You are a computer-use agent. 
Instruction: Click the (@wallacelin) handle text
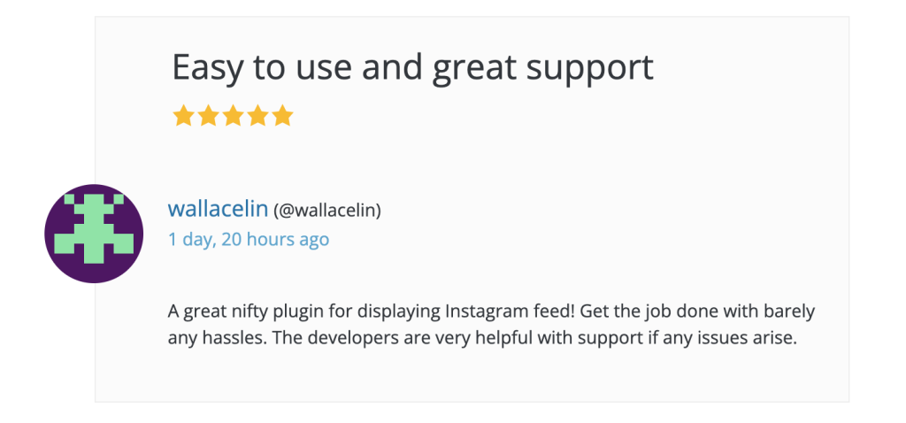coord(327,211)
